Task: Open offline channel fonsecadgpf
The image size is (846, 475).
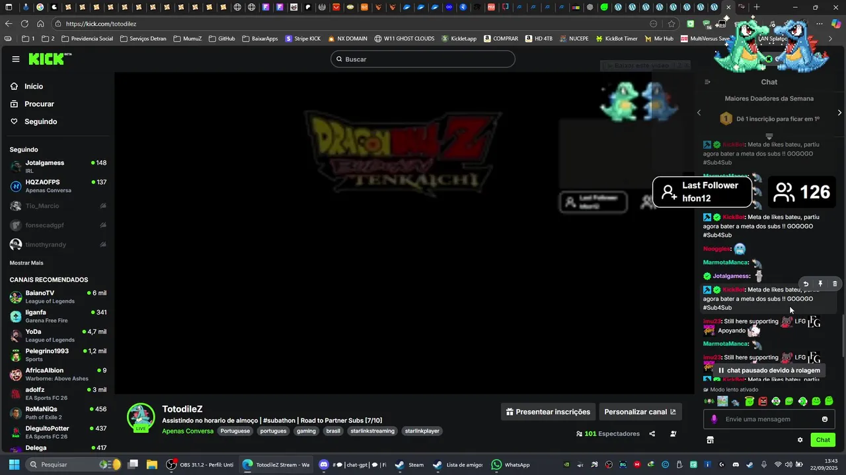Action: (x=58, y=225)
